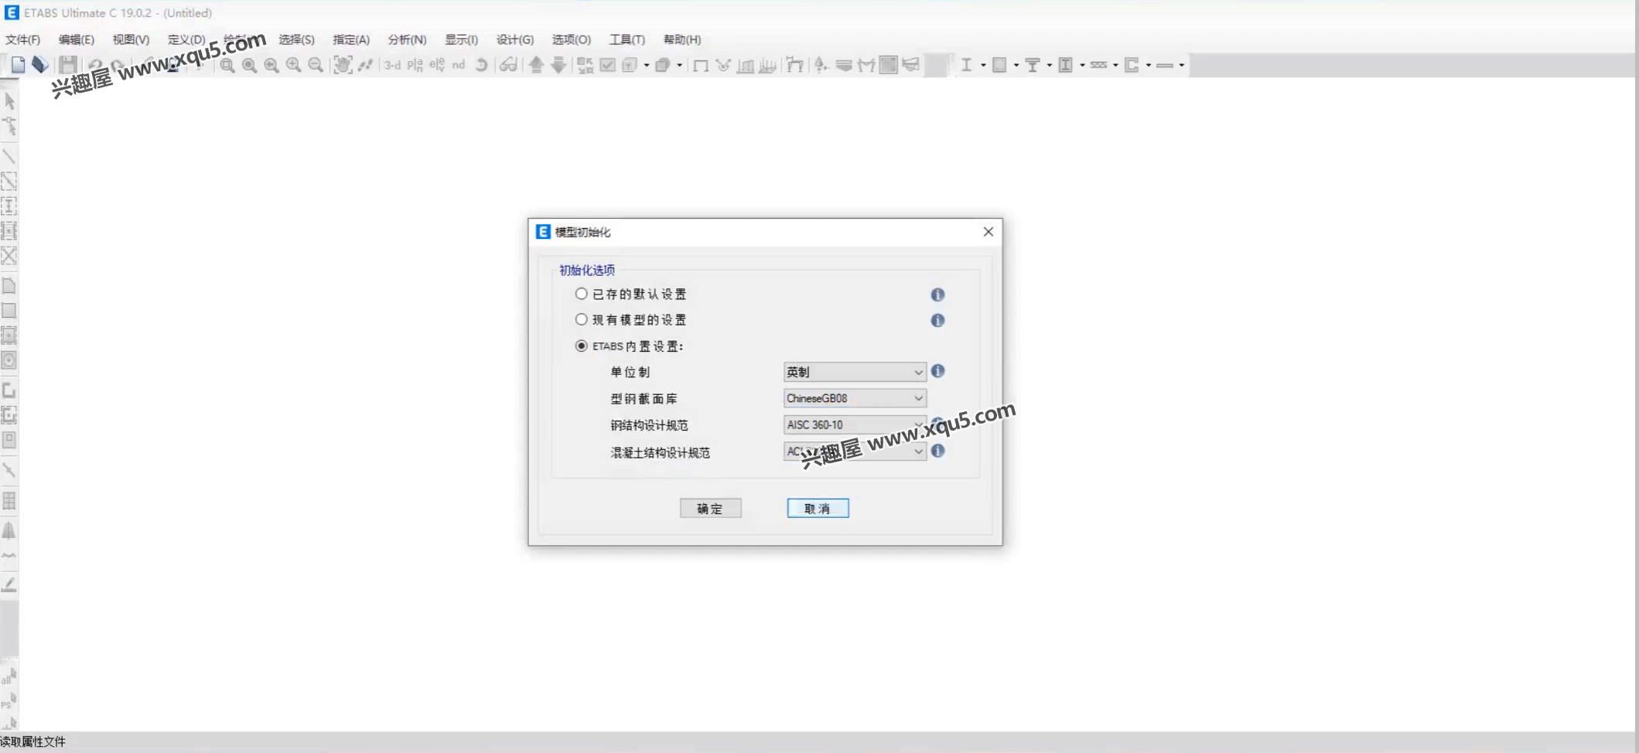Screen dimensions: 1639x753
Task: Expand the extrude view toolbar dropdown arrow
Action: (x=679, y=65)
